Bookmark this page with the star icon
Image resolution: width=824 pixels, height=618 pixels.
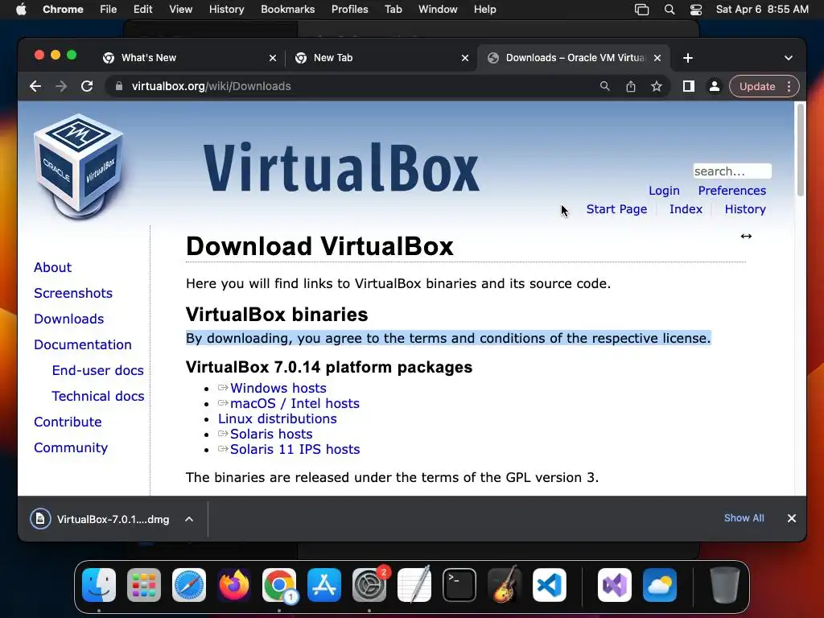(657, 86)
